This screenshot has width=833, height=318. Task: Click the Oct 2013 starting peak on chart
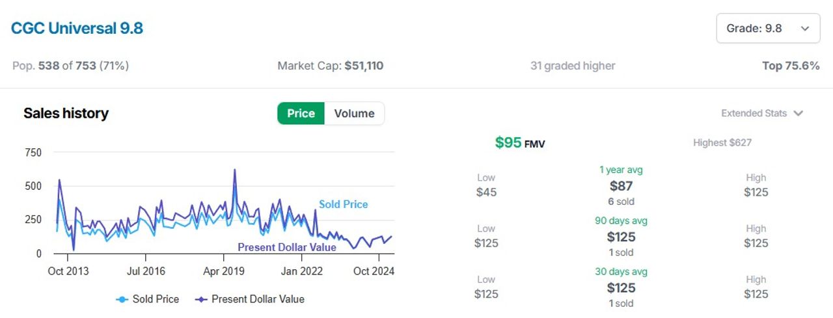pyautogui.click(x=60, y=181)
